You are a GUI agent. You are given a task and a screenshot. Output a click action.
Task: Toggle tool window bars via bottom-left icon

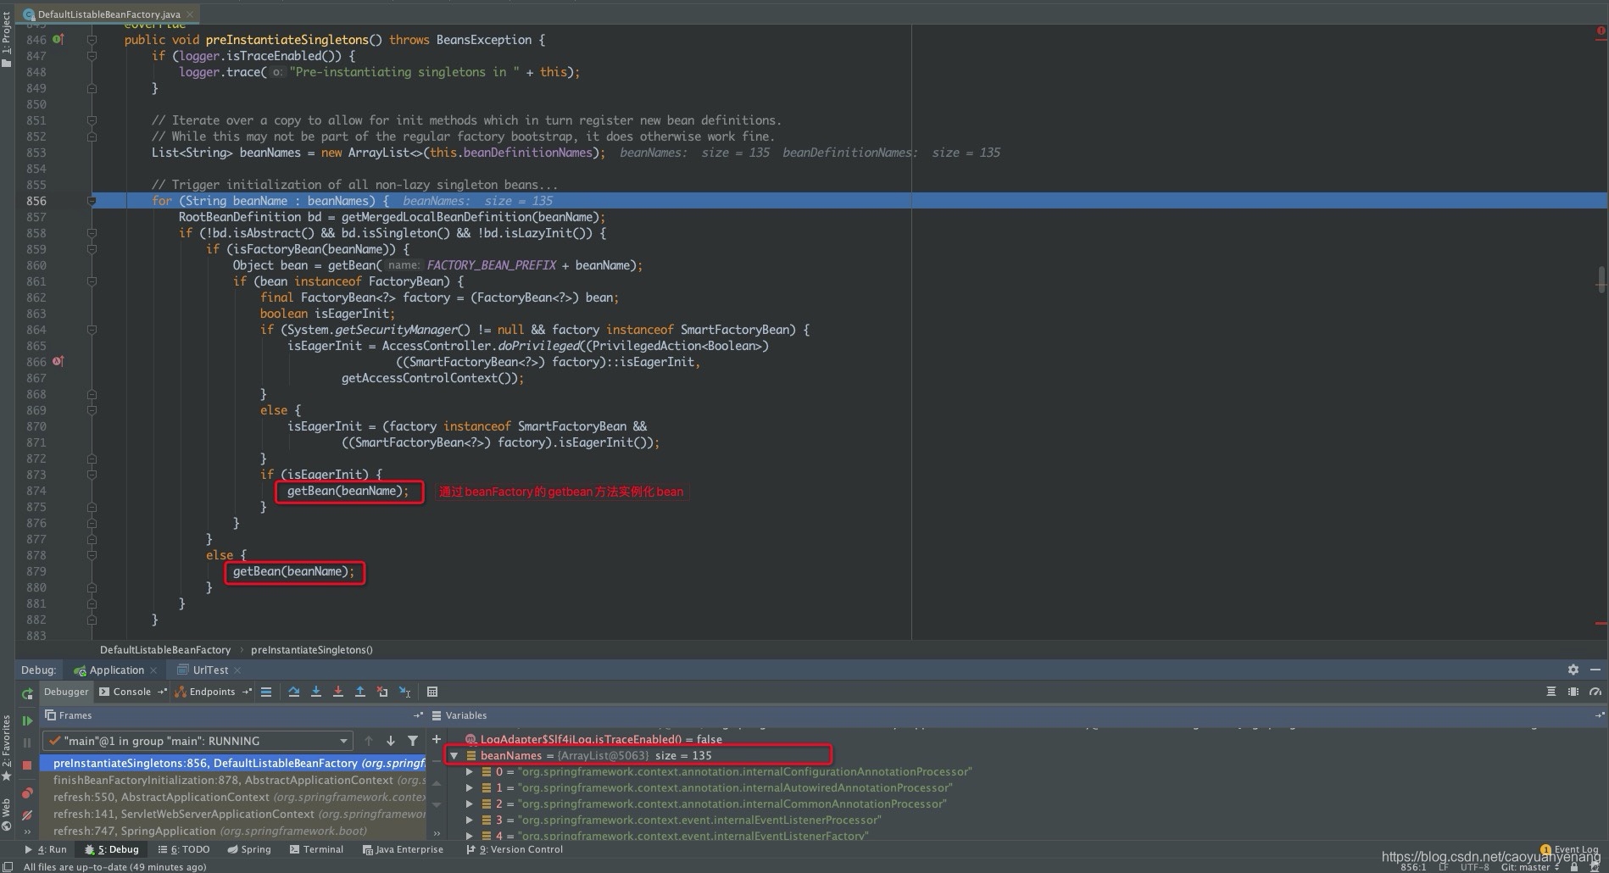pyautogui.click(x=7, y=866)
